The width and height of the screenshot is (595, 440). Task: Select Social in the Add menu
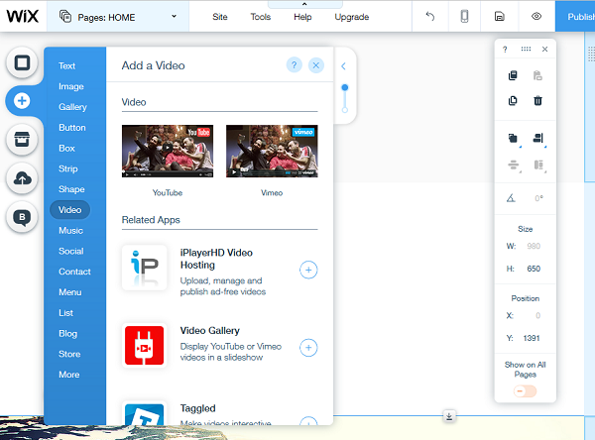(x=71, y=251)
